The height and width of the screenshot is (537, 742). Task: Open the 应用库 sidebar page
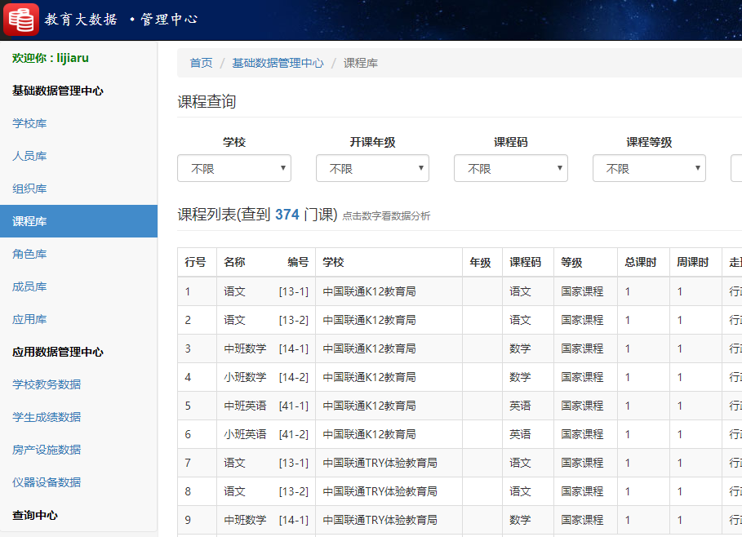click(31, 319)
